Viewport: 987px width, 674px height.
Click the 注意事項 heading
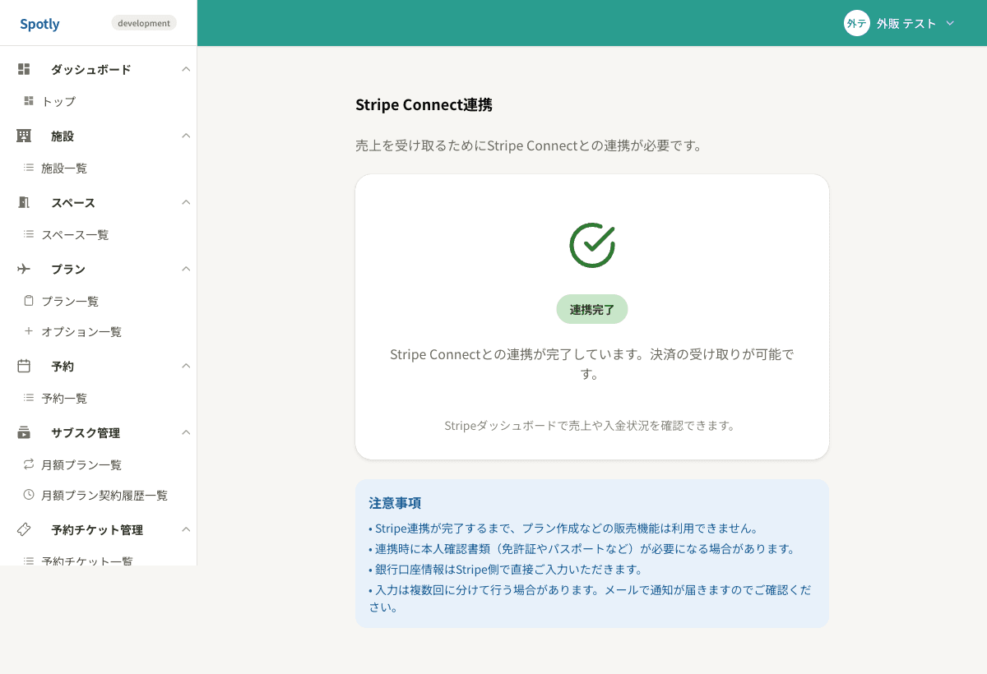tap(395, 502)
